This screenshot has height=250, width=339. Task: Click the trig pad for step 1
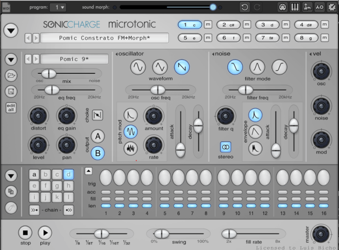click(106, 177)
